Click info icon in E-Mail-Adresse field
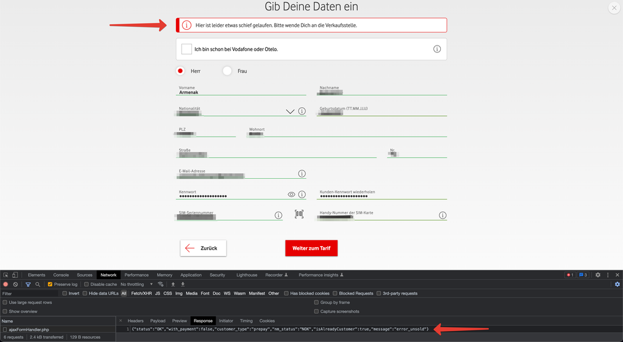This screenshot has width=623, height=342. tap(302, 173)
